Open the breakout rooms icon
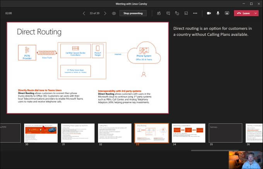This screenshot has width=263, height=169. pos(186,13)
